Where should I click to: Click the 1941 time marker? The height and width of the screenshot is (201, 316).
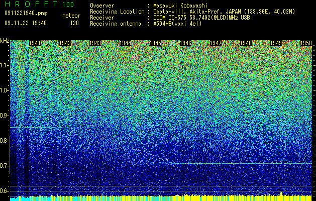click(x=35, y=43)
